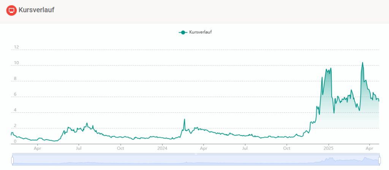This screenshot has height=170, width=389.
Task: Click the Jul label after 2024
Action: click(245, 148)
